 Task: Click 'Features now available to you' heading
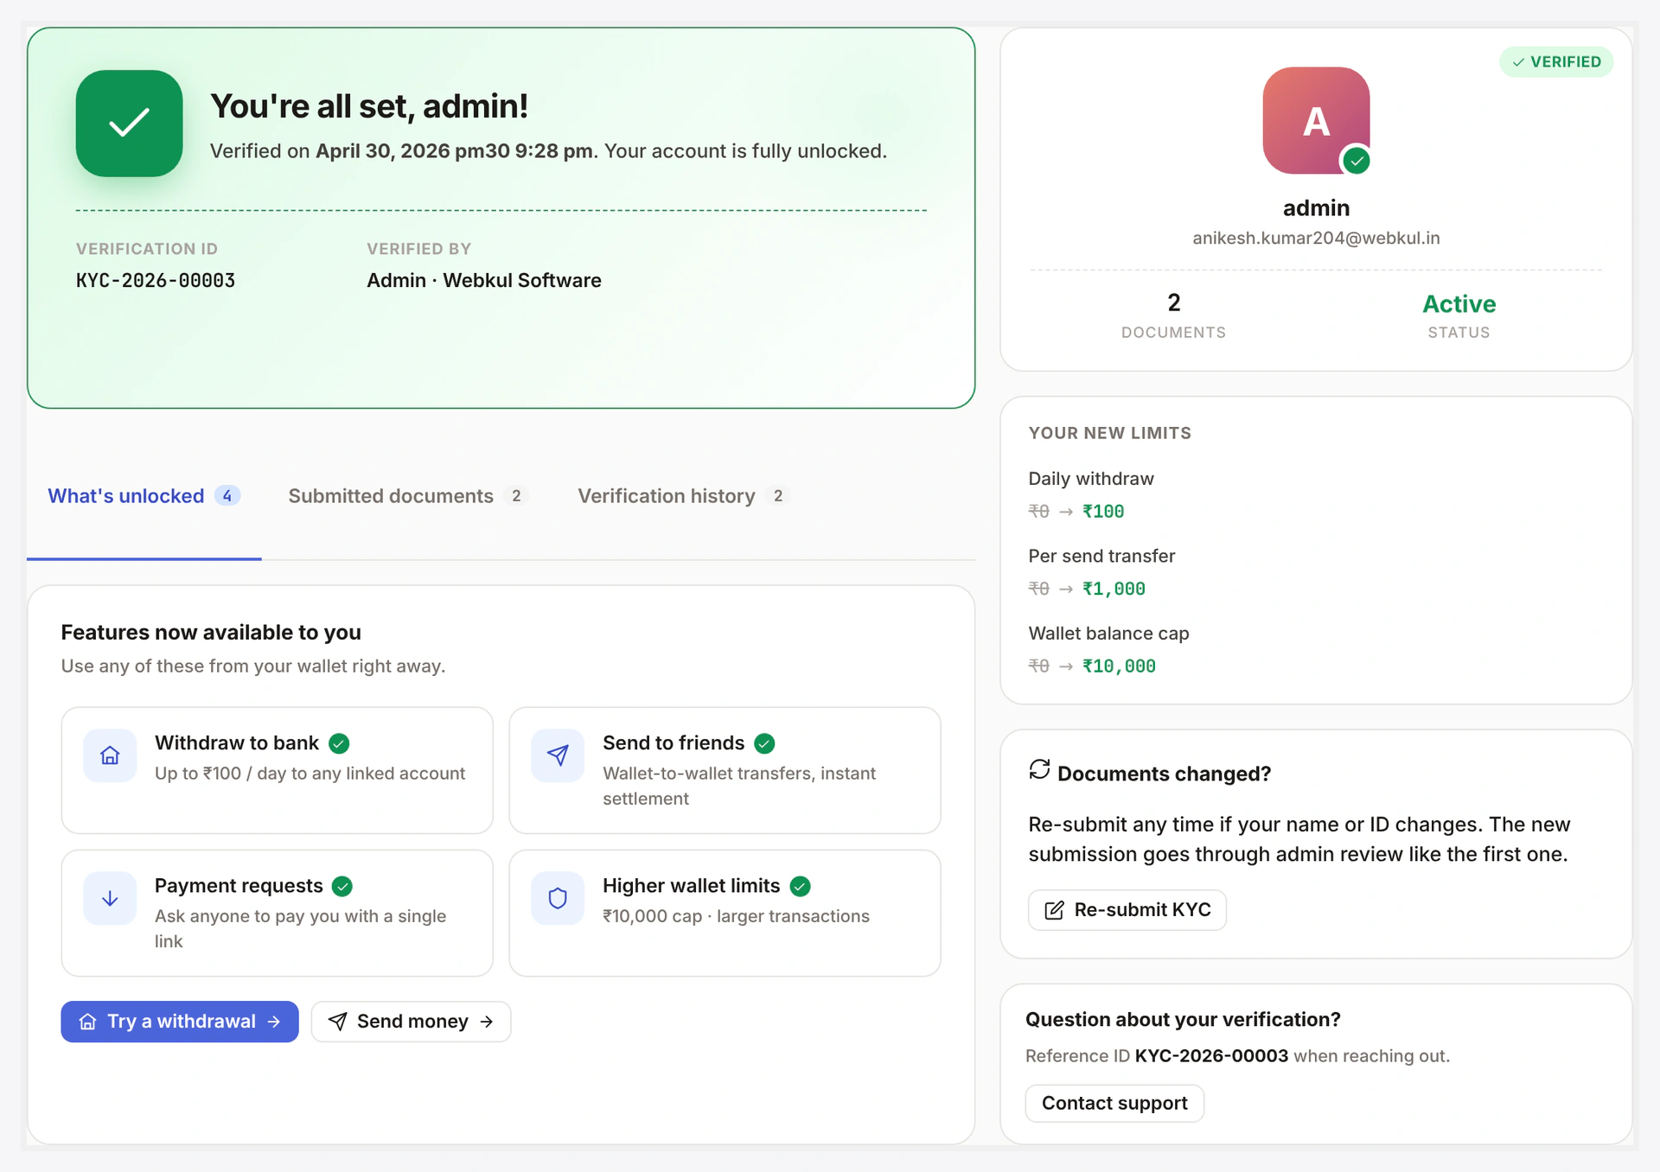(x=211, y=633)
